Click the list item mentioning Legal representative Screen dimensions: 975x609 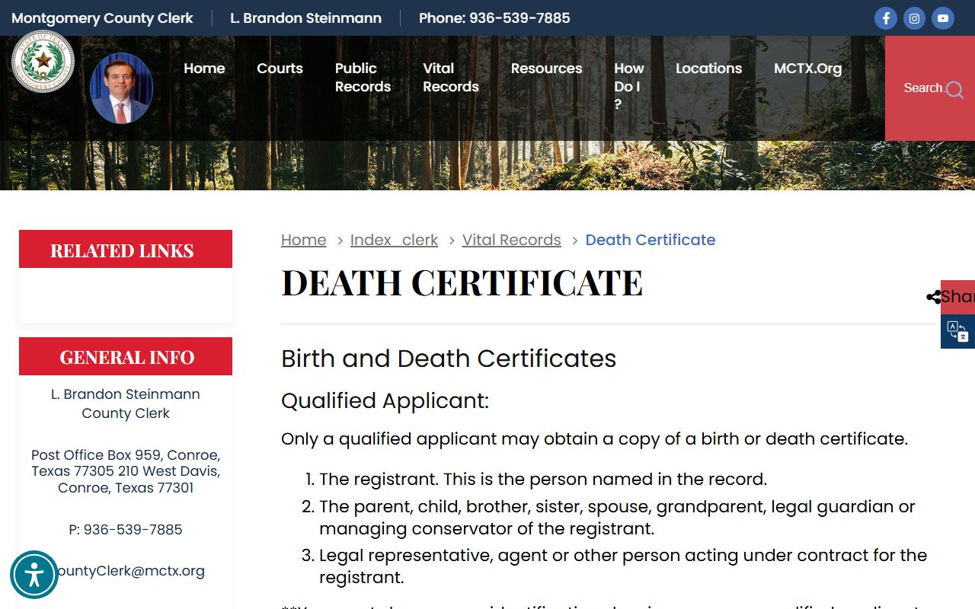coord(623,566)
